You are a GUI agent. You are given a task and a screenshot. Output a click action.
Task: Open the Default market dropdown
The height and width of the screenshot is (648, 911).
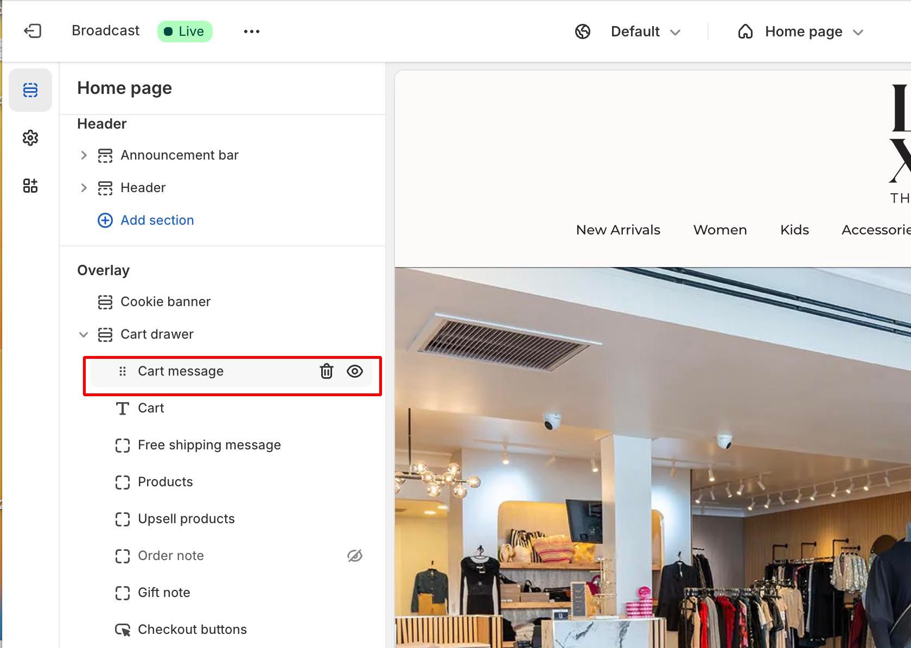pyautogui.click(x=645, y=31)
